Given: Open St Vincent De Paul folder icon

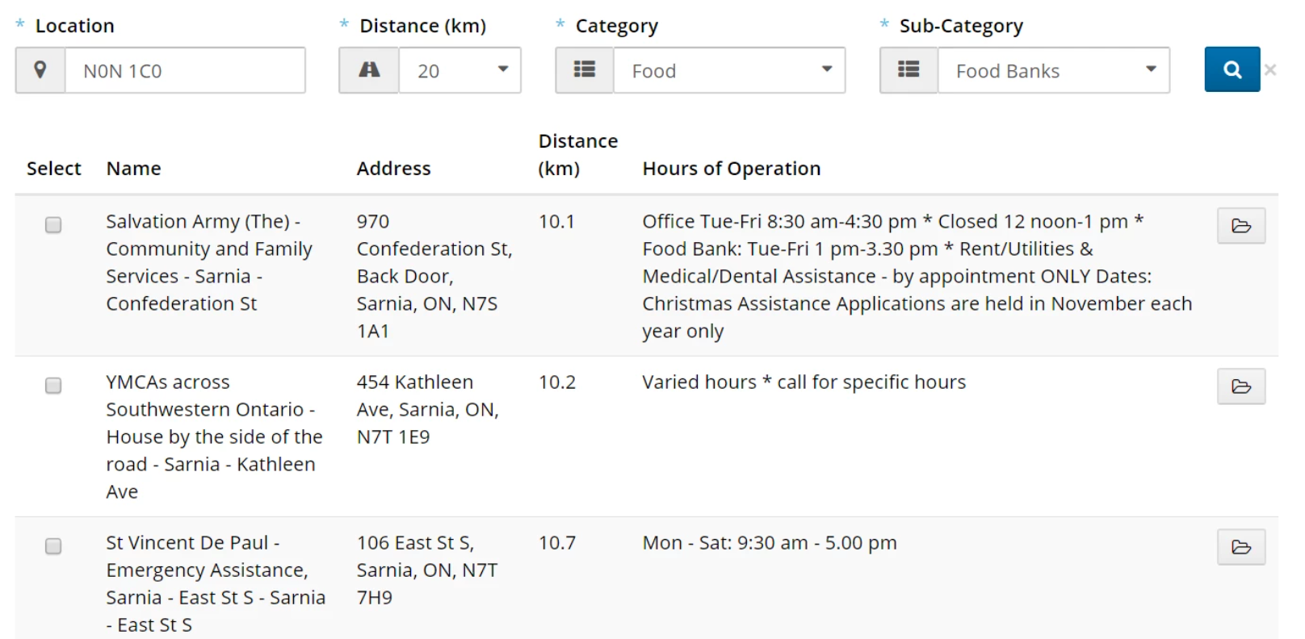Looking at the screenshot, I should [x=1240, y=547].
